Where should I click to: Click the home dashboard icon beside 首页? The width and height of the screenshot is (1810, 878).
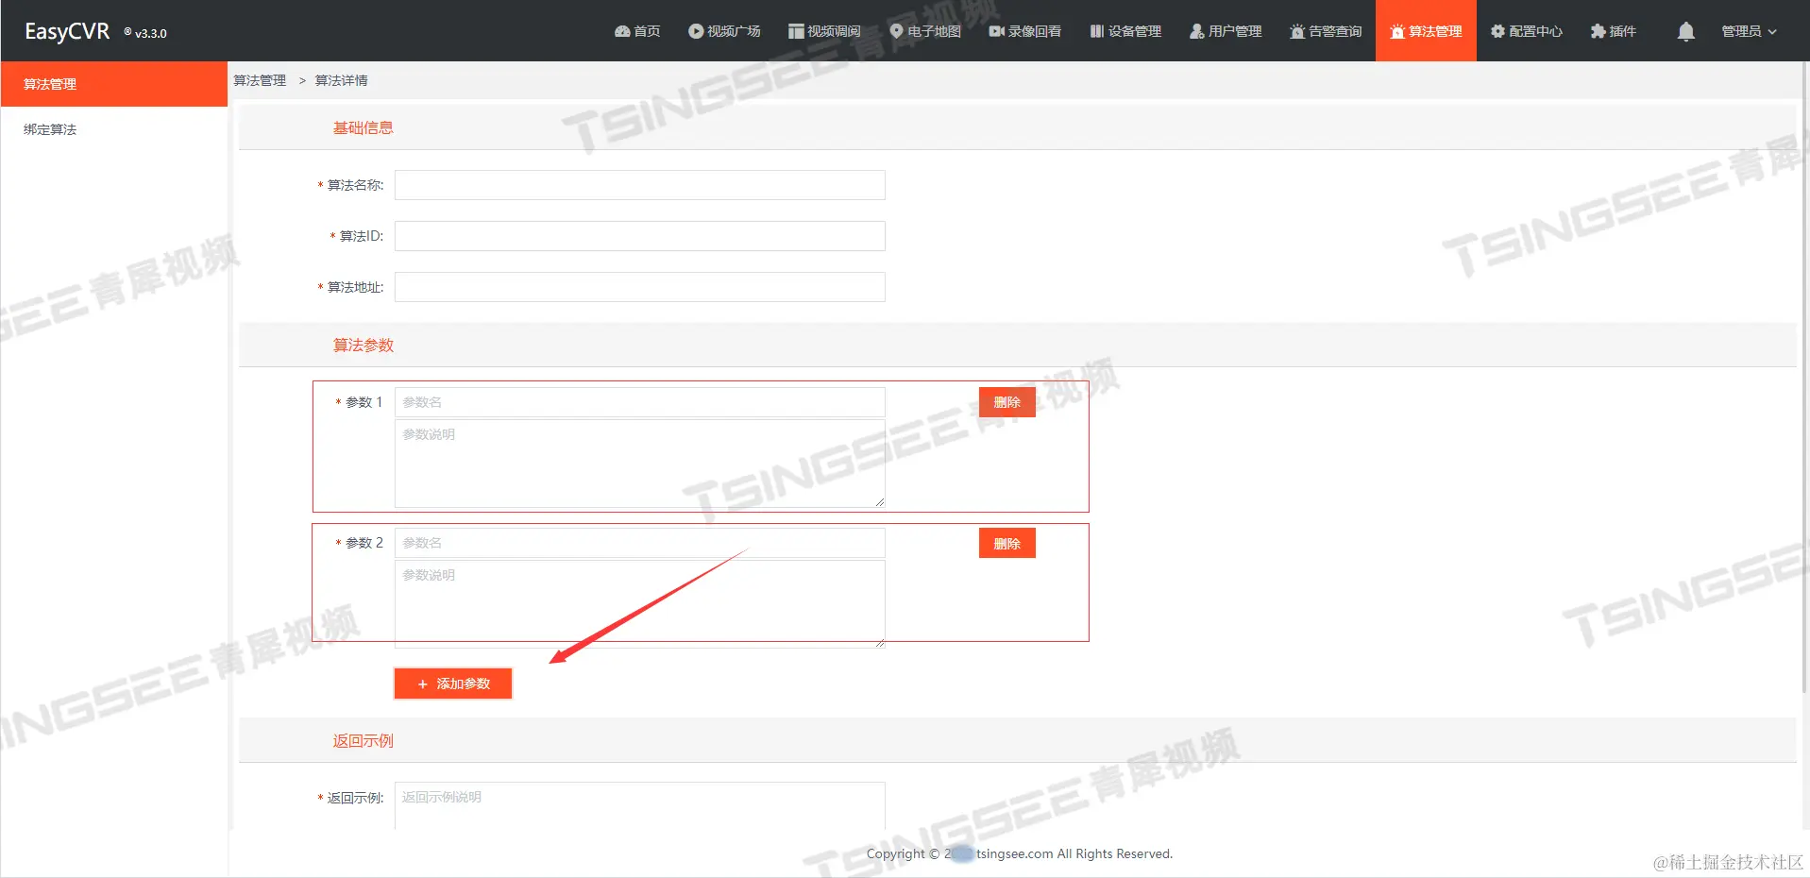tap(622, 31)
